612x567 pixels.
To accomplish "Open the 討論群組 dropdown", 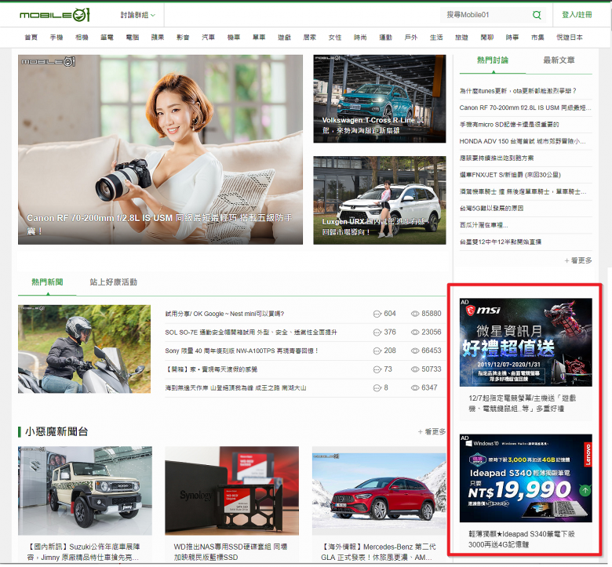I will (137, 15).
